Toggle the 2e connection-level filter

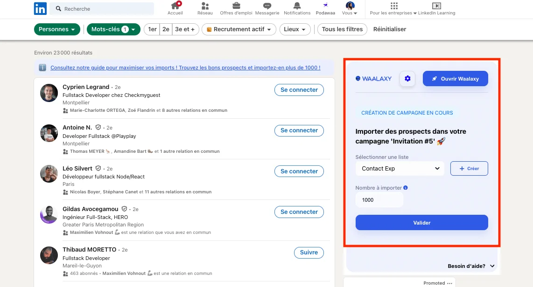(166, 29)
